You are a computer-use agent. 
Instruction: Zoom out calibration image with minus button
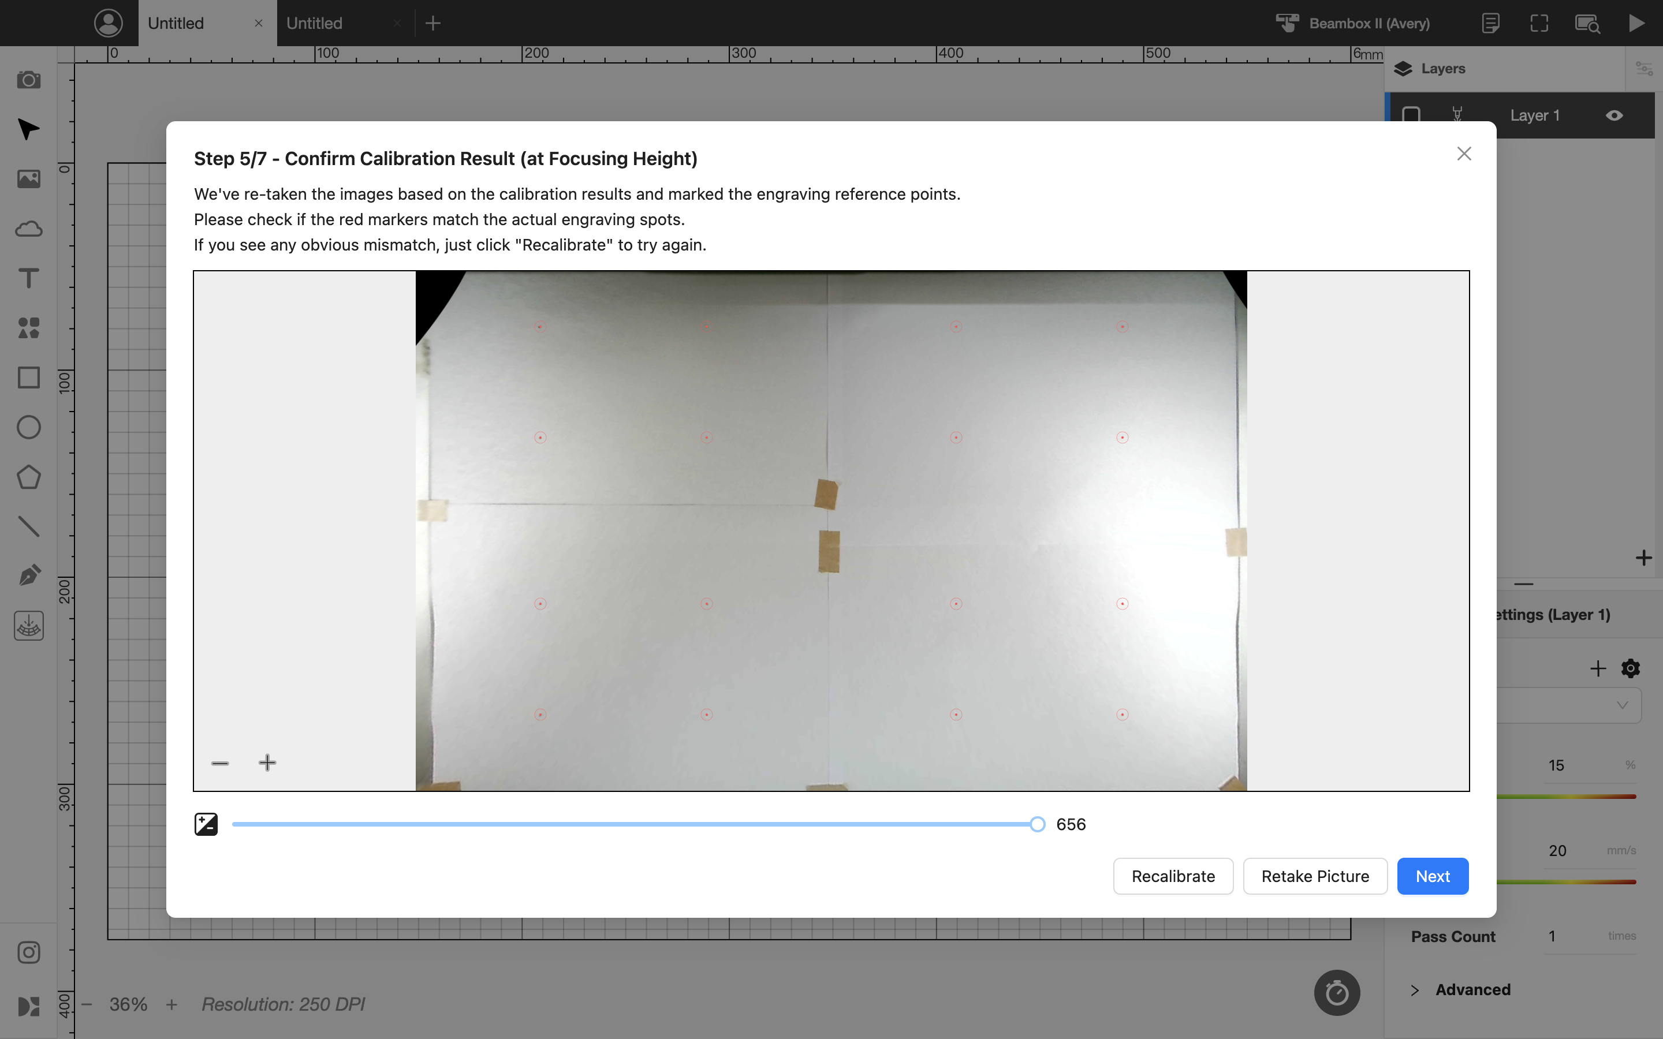[220, 763]
